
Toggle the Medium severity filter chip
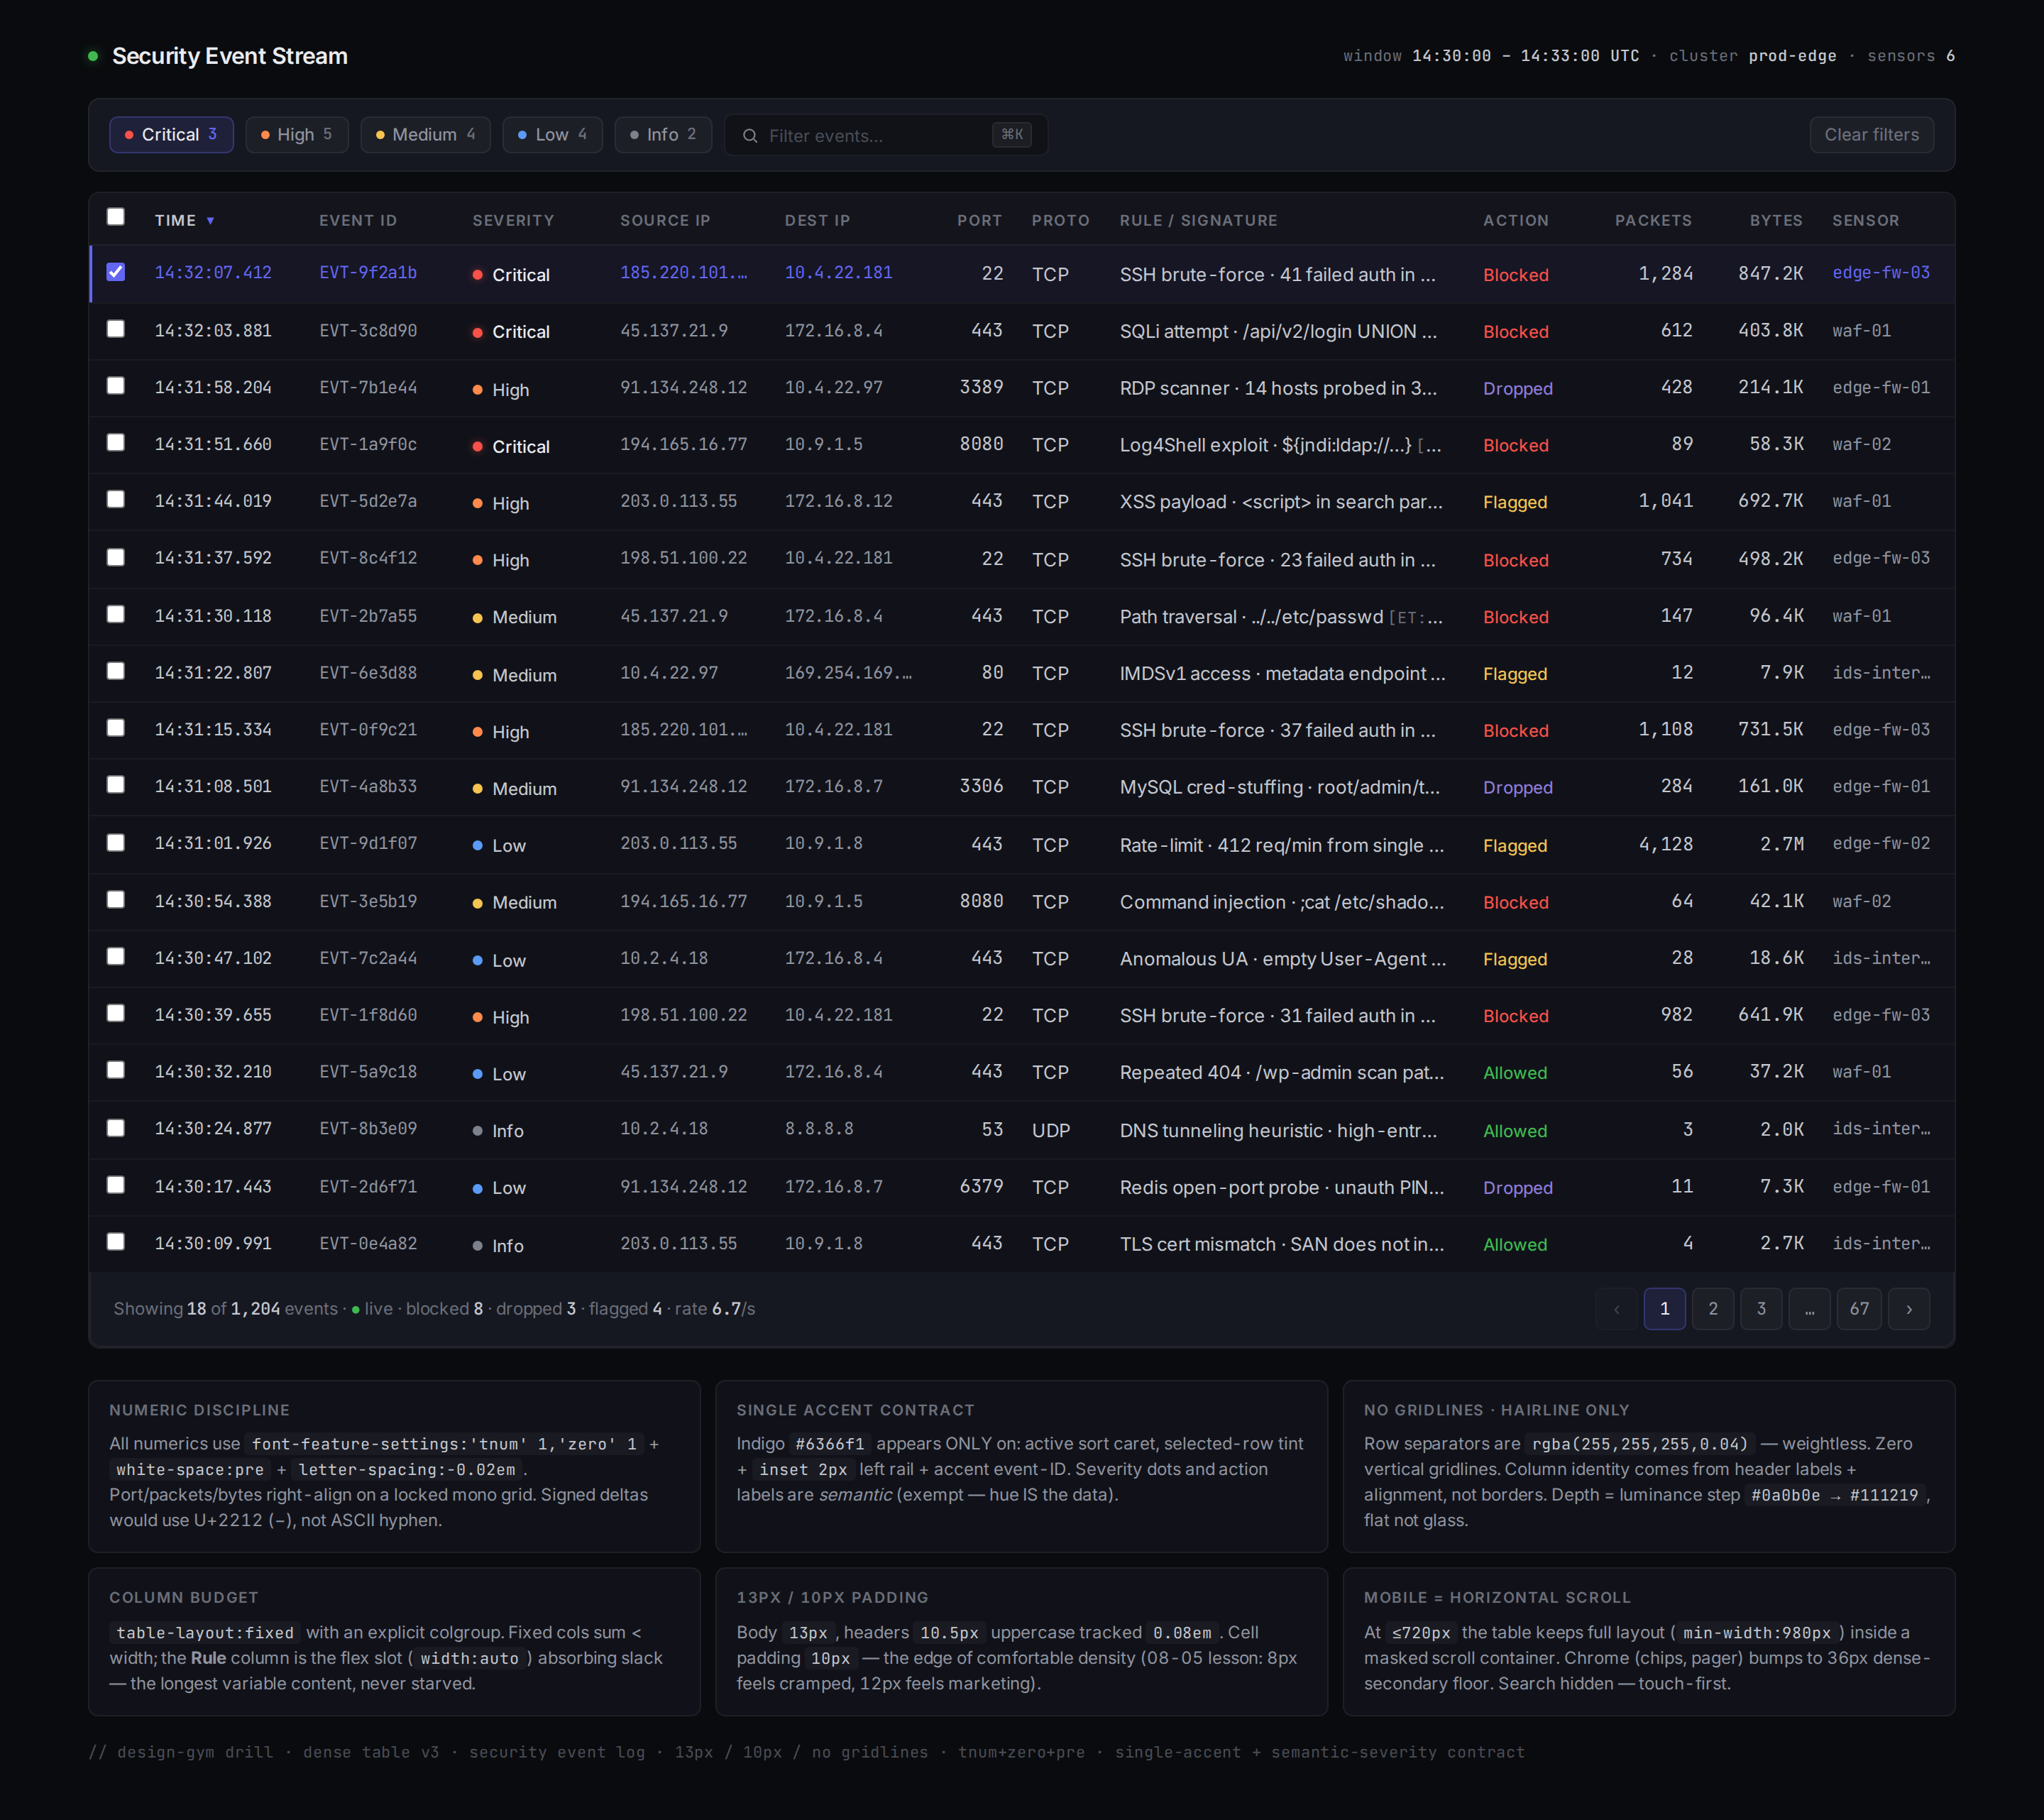point(425,134)
